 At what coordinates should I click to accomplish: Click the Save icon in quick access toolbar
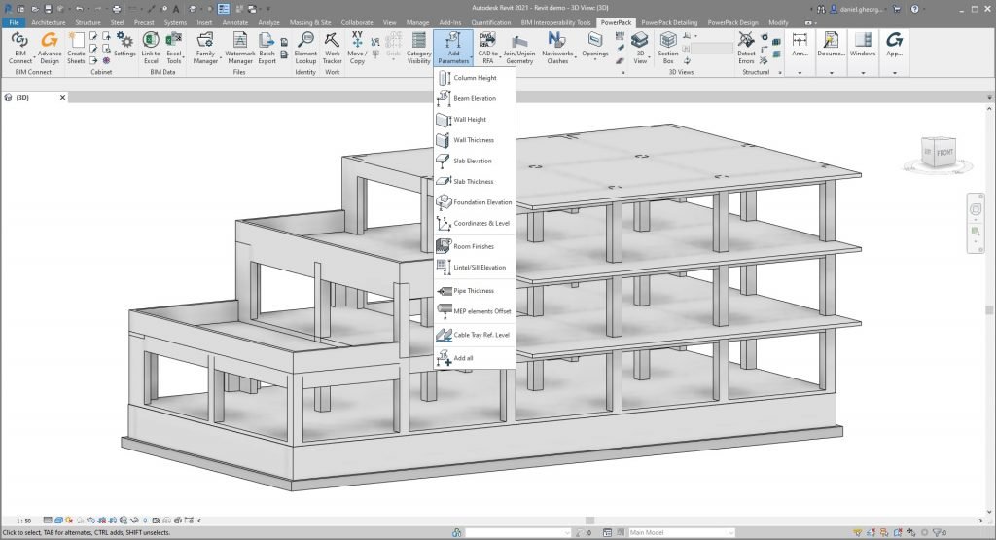(x=48, y=9)
